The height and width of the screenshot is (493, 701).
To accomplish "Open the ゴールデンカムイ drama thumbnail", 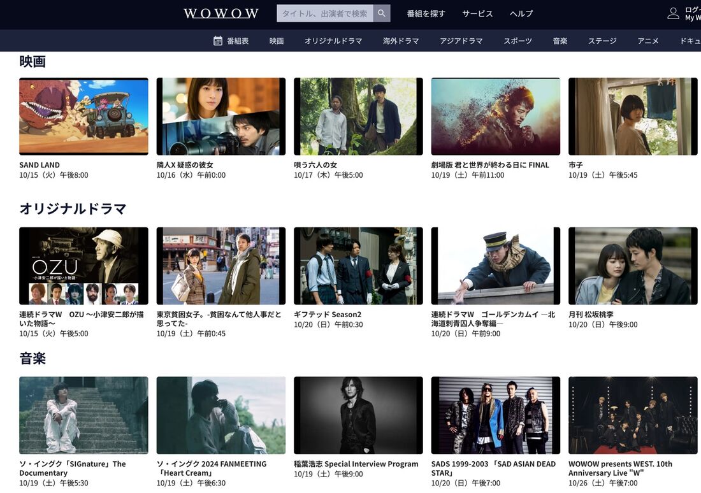I will (495, 266).
